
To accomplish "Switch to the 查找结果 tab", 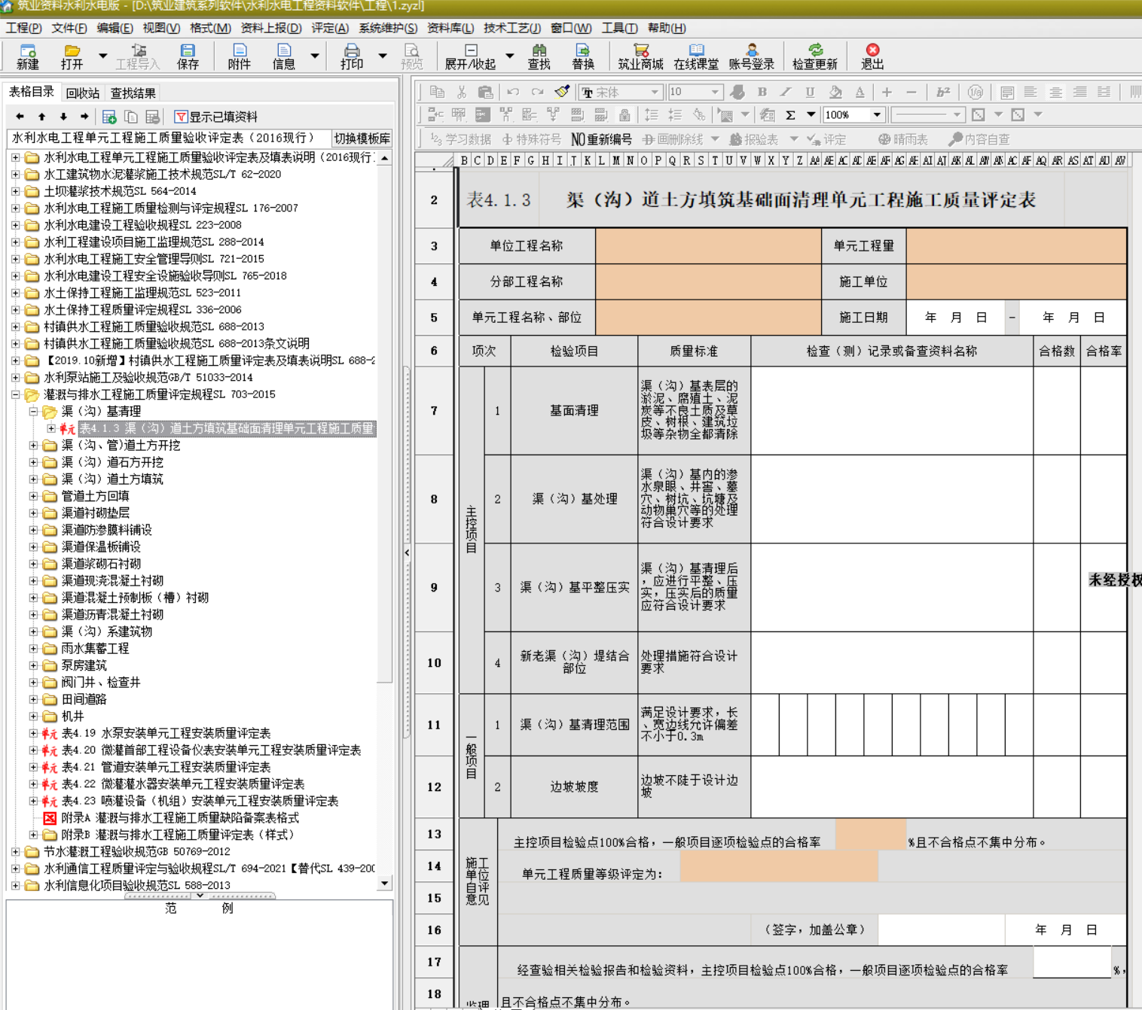I will [x=133, y=93].
